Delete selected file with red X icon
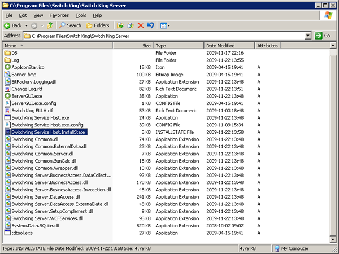Image resolution: width=339 pixels, height=254 pixels. point(141,25)
